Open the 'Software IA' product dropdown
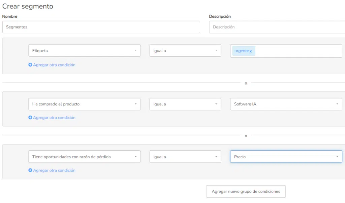Image resolution: width=345 pixels, height=203 pixels. tap(286, 104)
